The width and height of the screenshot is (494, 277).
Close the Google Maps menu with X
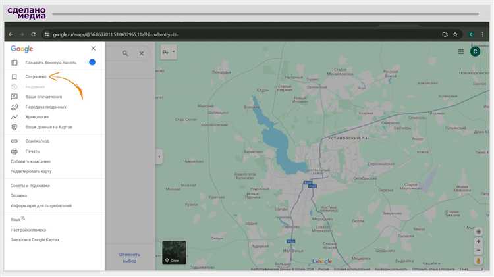click(94, 49)
